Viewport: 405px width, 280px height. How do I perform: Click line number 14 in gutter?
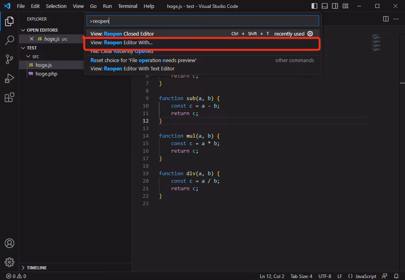(146, 136)
